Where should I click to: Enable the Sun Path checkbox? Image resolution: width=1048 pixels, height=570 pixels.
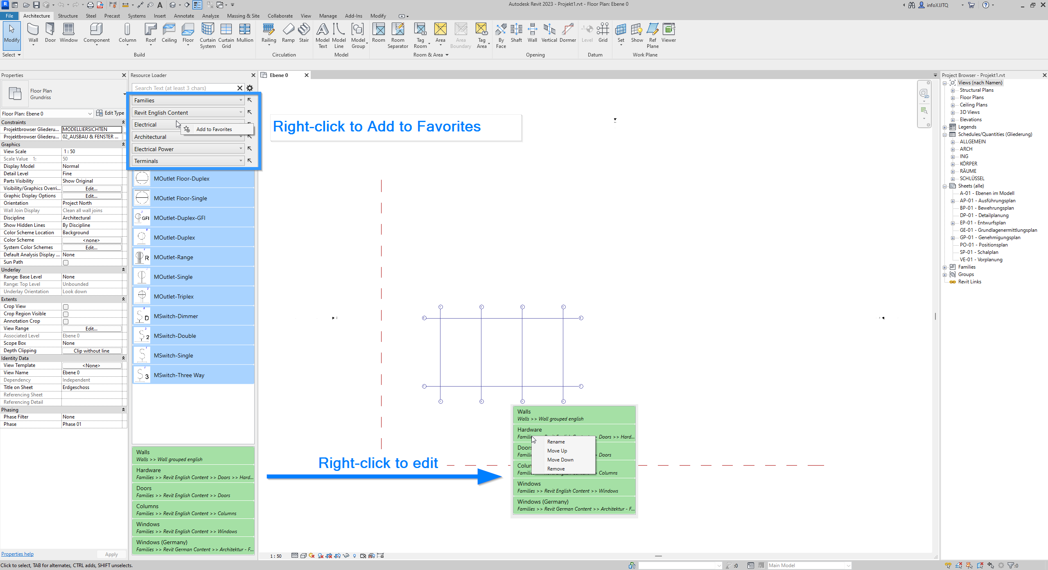pos(65,262)
